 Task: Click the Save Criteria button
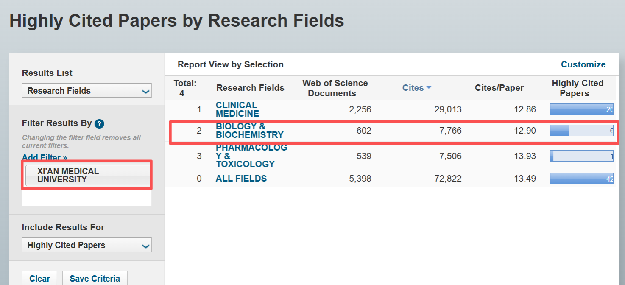click(x=95, y=279)
